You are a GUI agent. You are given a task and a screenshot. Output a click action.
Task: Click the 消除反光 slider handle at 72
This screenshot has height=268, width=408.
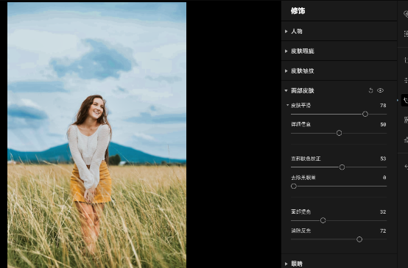click(359, 239)
